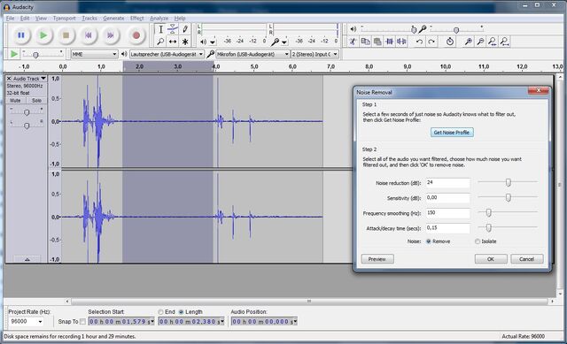
Task: Click the Zoom Out magnifier icon
Action: 480,42
